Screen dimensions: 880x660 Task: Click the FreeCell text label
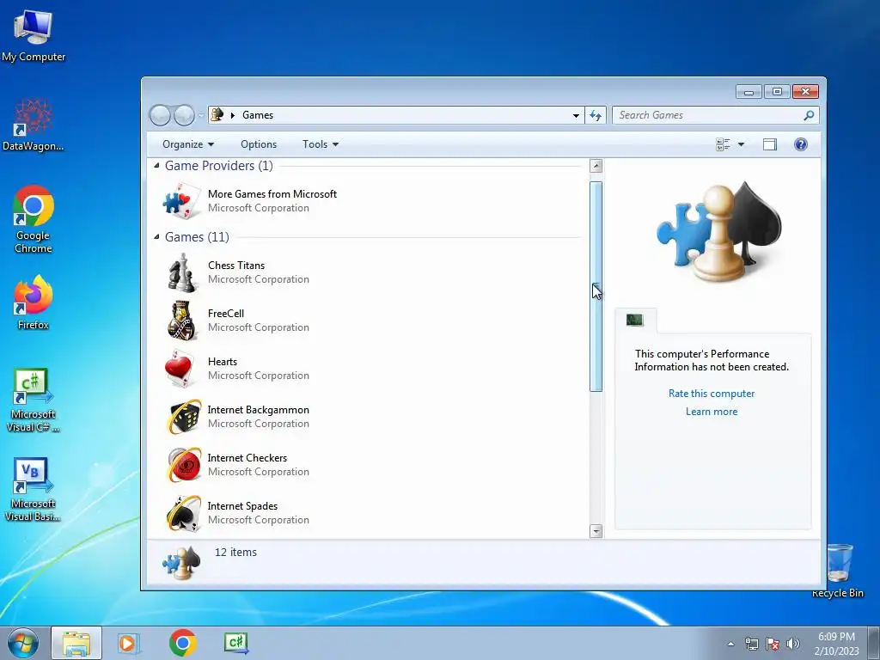tap(226, 314)
